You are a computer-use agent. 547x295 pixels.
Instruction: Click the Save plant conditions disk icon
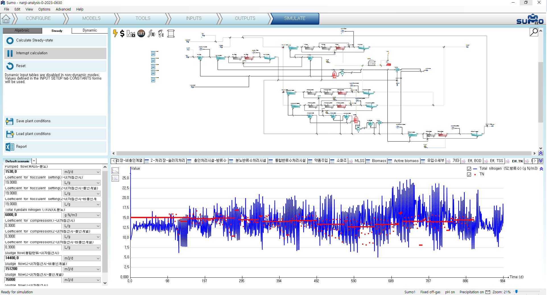click(x=10, y=121)
